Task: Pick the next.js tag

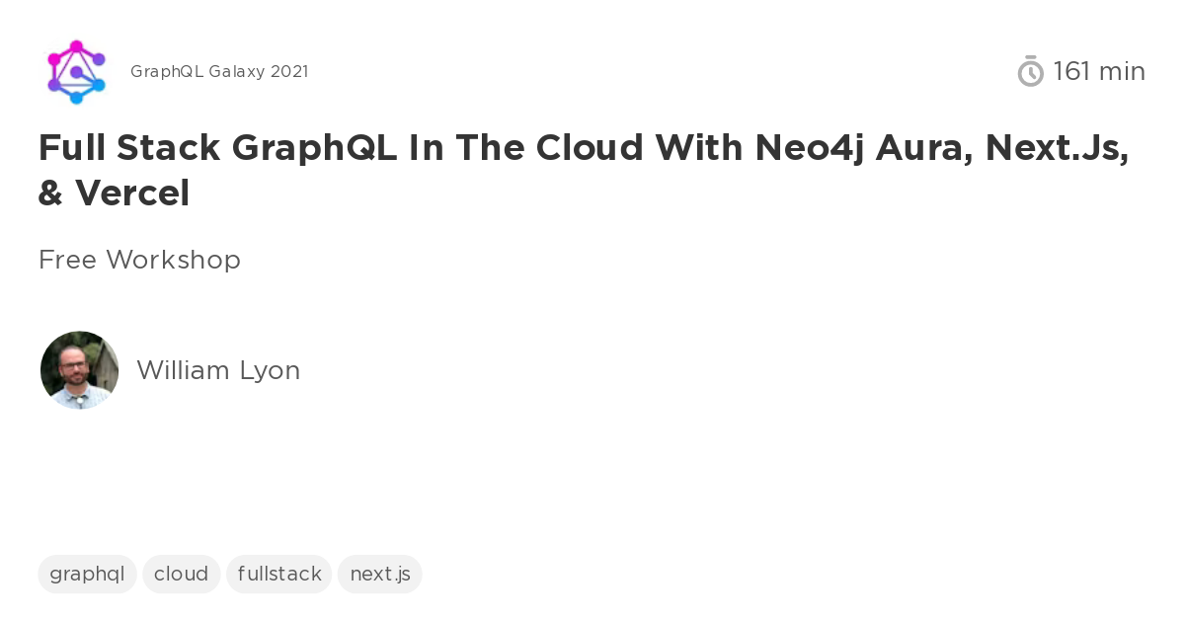Action: [379, 574]
